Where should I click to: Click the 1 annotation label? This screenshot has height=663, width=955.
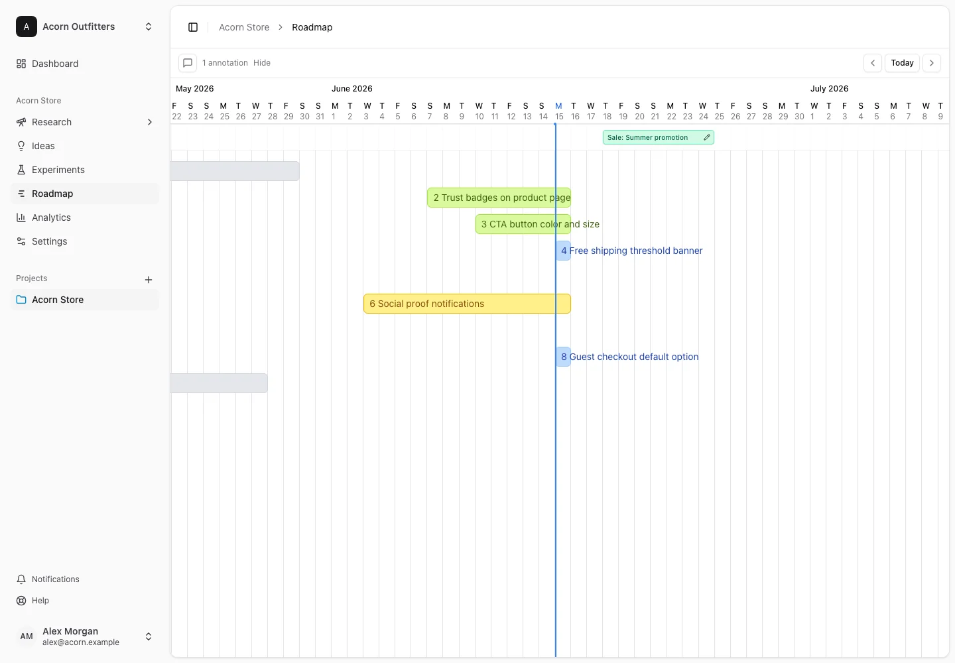coord(225,63)
